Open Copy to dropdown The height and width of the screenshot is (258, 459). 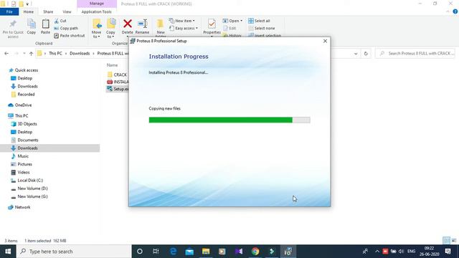click(x=110, y=34)
